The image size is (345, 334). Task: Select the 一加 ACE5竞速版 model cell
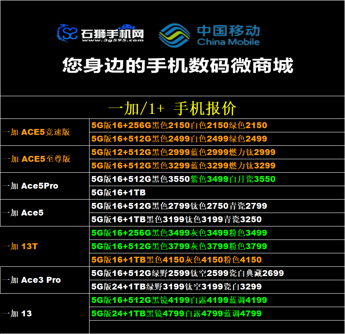point(45,132)
